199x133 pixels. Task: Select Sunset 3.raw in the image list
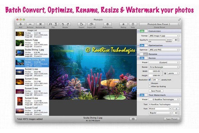pos(32,92)
